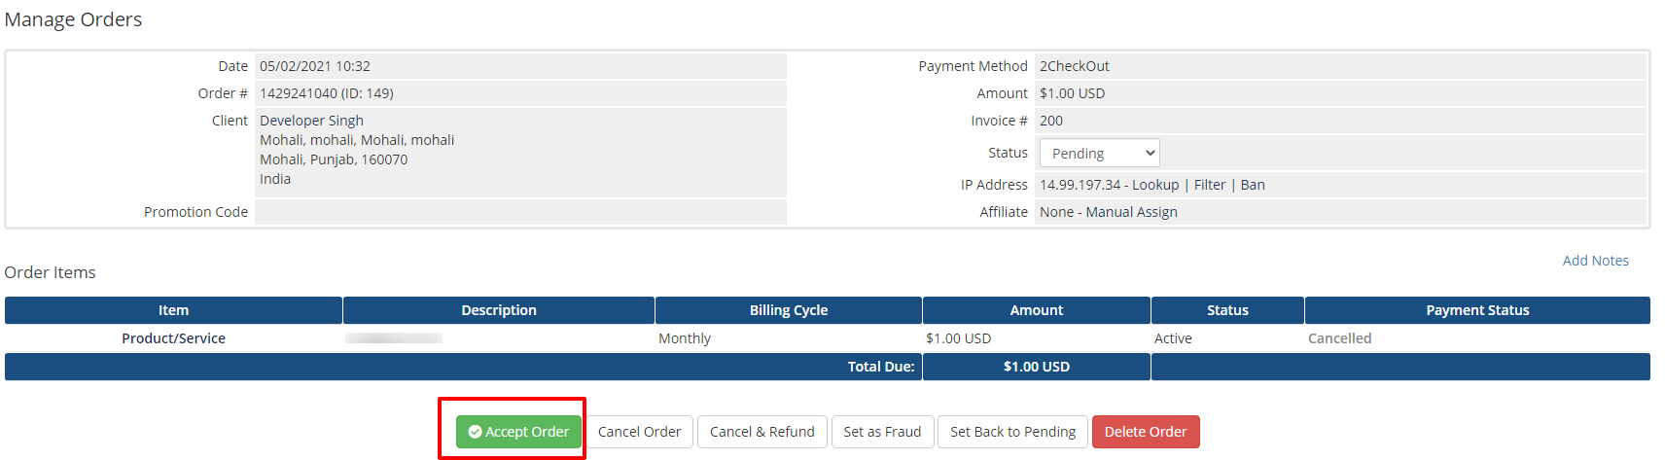Click invoice number 200
This screenshot has height=460, width=1665.
(1051, 121)
